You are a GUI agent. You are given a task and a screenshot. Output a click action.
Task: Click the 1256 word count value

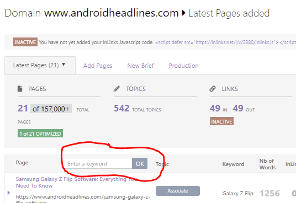point(269,193)
